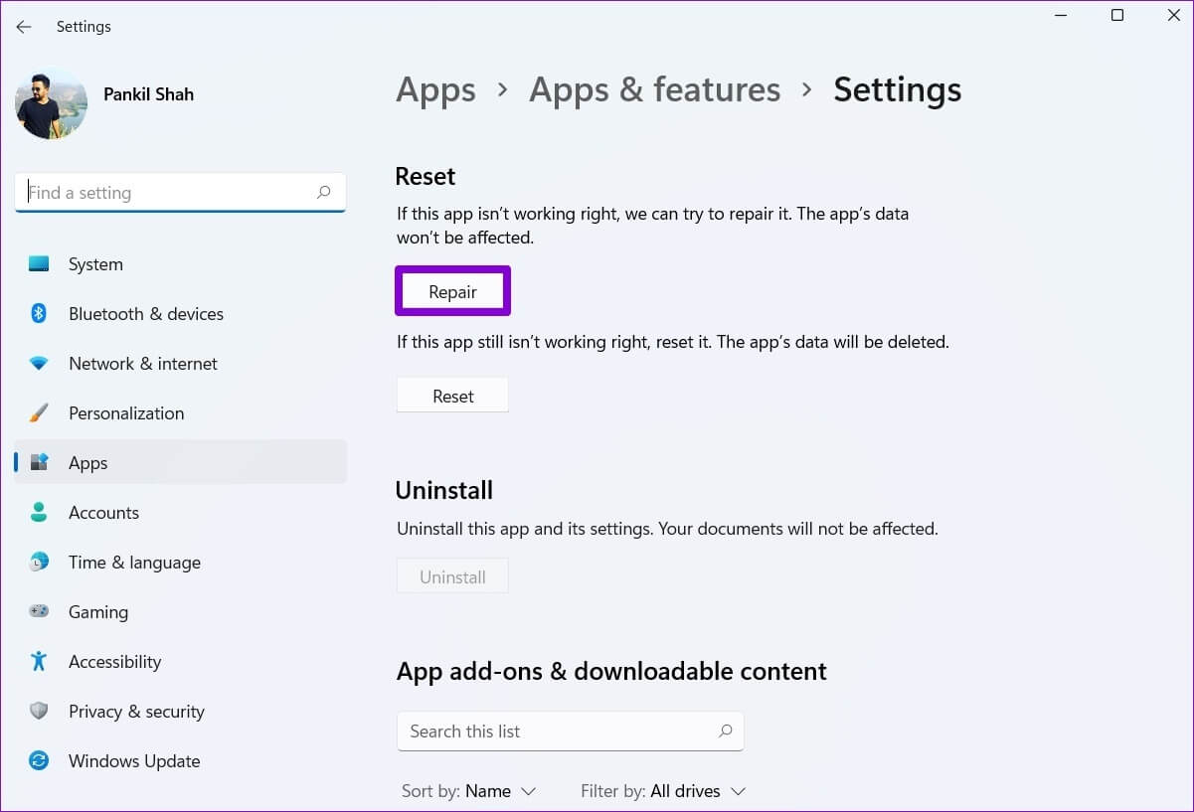This screenshot has width=1194, height=812.
Task: Click the Accessibility figure icon
Action: point(39,662)
